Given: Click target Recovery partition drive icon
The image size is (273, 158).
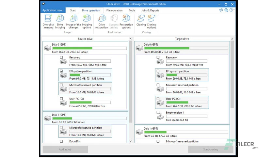Looking at the screenshot, I should pos(160,62).
